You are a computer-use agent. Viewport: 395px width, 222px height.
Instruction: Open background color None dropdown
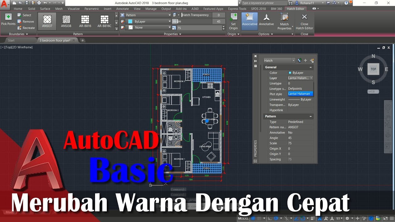pos(169,27)
